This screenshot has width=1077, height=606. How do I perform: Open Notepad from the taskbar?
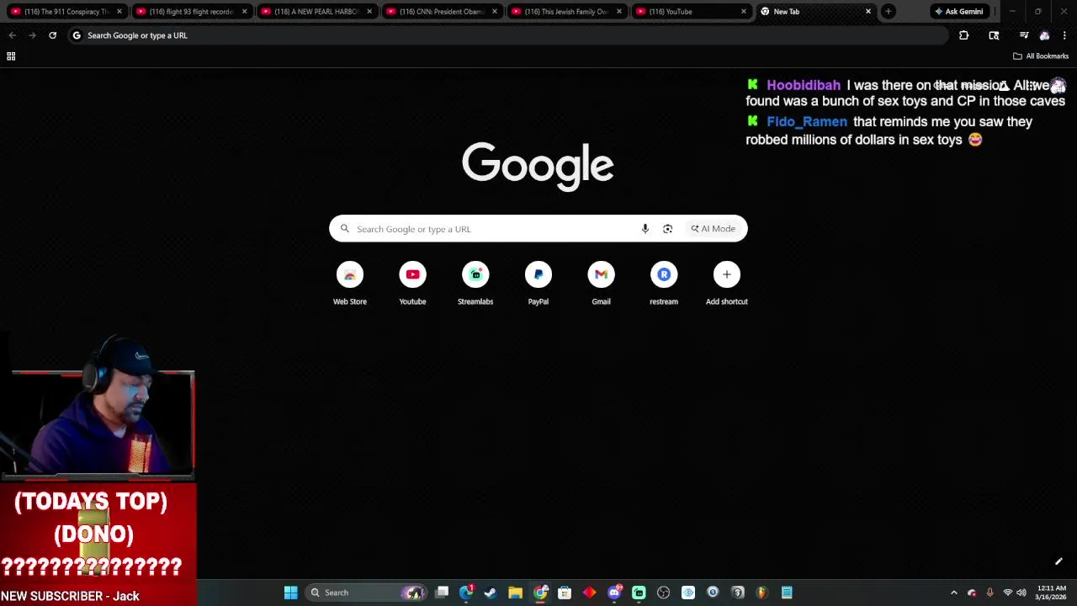point(787,593)
